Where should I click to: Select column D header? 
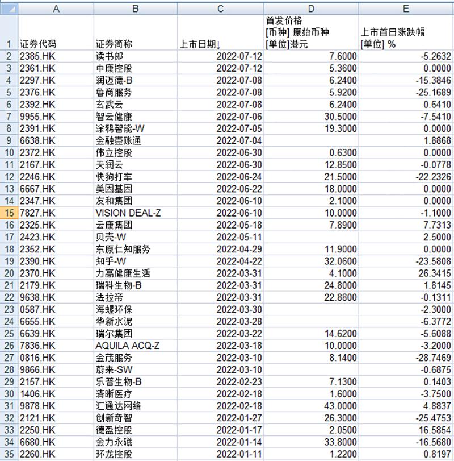coord(311,9)
